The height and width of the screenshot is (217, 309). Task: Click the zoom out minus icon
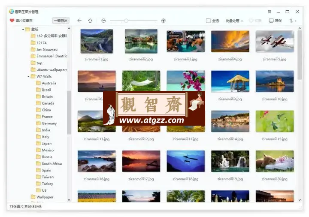click(103, 21)
